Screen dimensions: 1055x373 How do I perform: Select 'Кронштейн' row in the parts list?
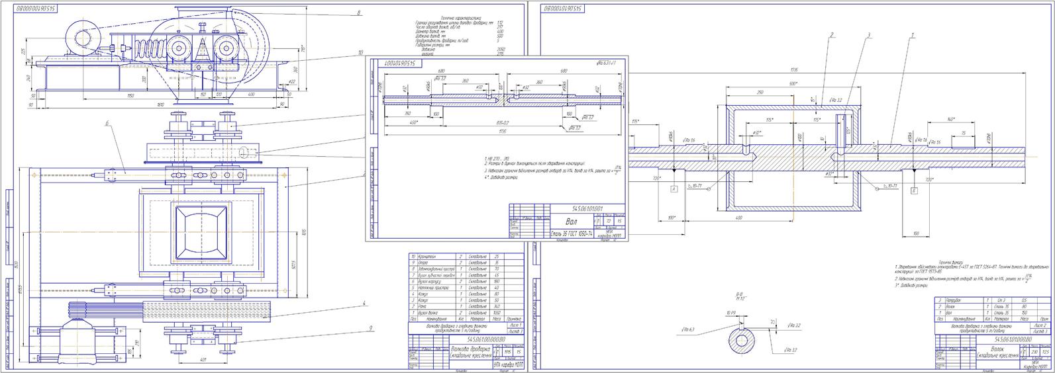coord(465,256)
